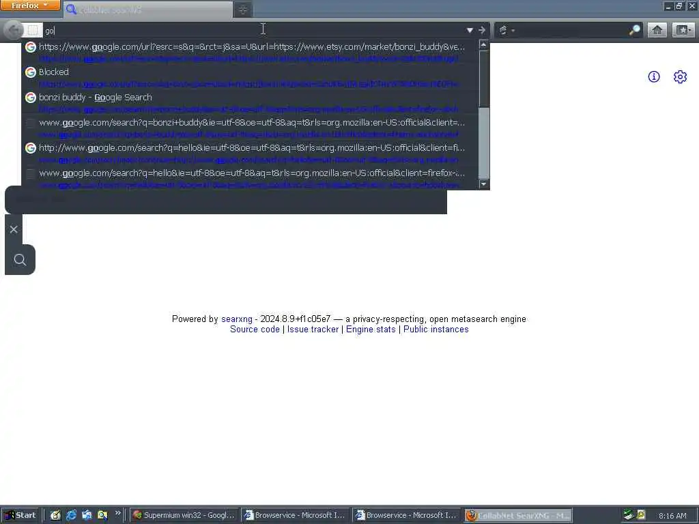The width and height of the screenshot is (699, 524).
Task: Click the network tray icon
Action: click(x=629, y=515)
